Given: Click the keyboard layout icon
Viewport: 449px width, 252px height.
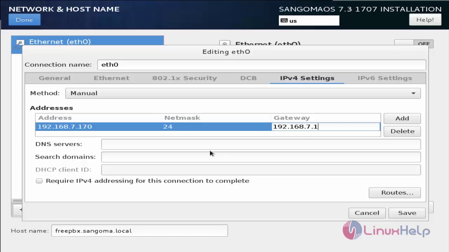Looking at the screenshot, I should pyautogui.click(x=284, y=21).
